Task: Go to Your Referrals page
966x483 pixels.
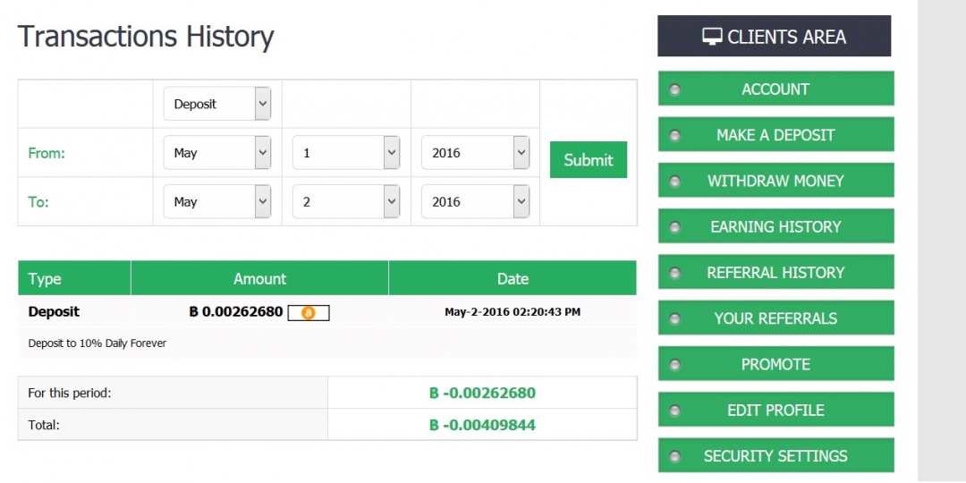Action: pos(775,318)
